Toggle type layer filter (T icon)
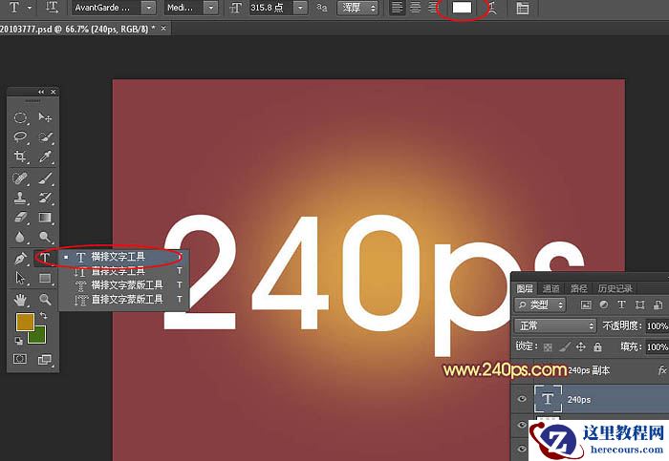Screen dimensions: 669x461 point(621,304)
